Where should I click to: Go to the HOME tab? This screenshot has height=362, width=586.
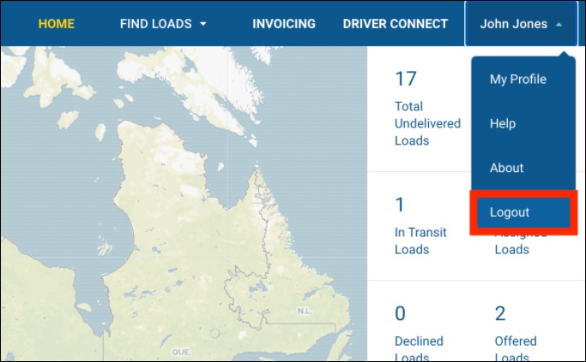(x=57, y=24)
